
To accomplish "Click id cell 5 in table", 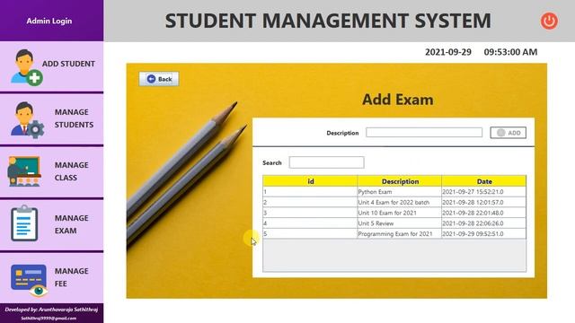I will (x=310, y=233).
